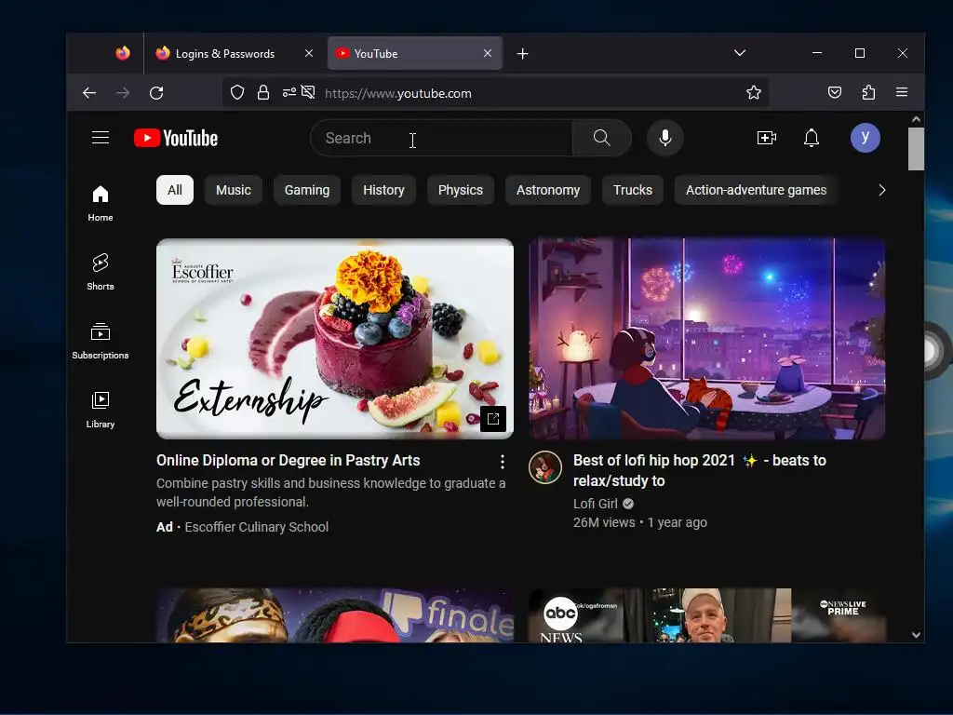Select the History filter chip
Screen dimensions: 953x715
383,190
